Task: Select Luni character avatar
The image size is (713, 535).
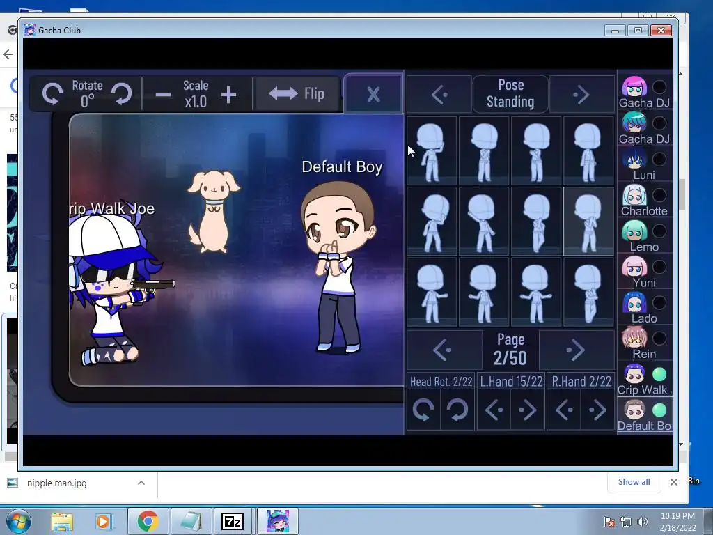Action: pyautogui.click(x=634, y=160)
